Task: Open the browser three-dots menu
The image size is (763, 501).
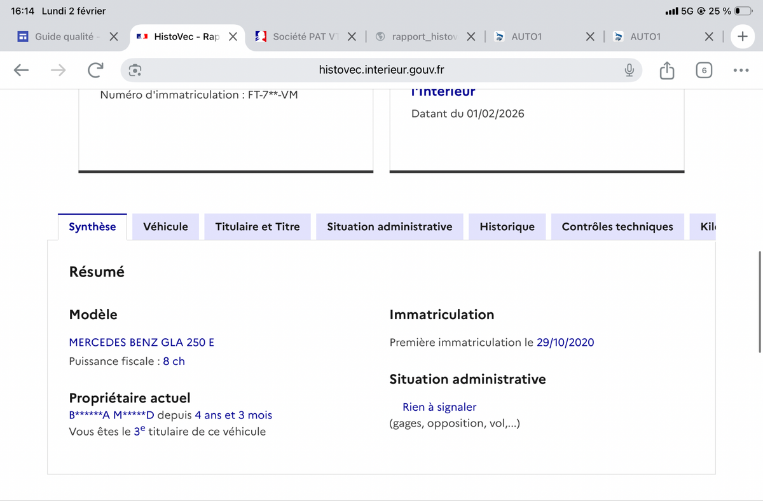Action: pyautogui.click(x=741, y=70)
